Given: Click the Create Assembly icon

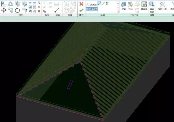Looking at the screenshot, I should point(67,4).
